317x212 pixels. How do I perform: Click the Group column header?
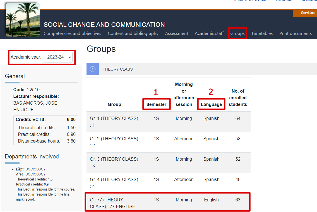(x=114, y=105)
